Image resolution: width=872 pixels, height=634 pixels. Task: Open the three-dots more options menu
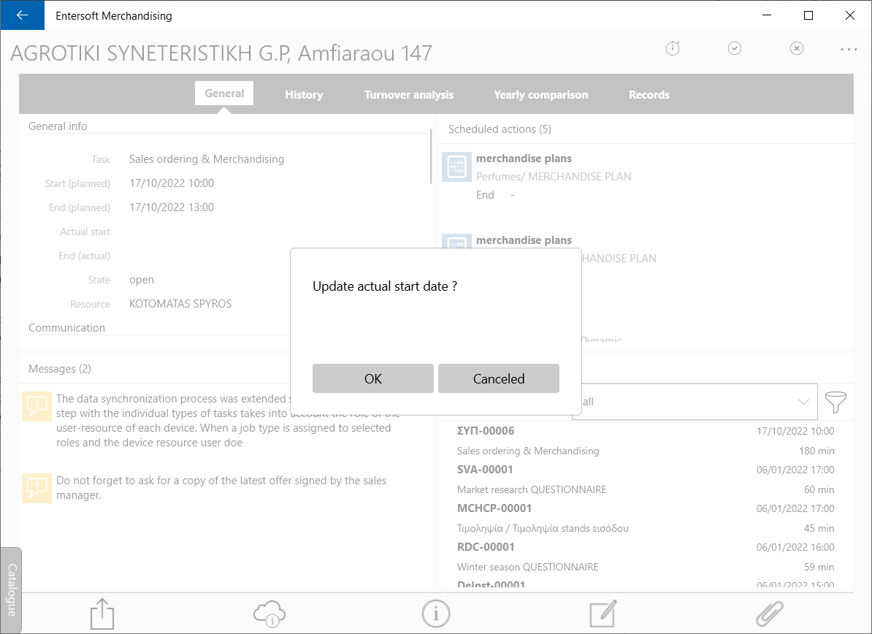click(x=849, y=50)
